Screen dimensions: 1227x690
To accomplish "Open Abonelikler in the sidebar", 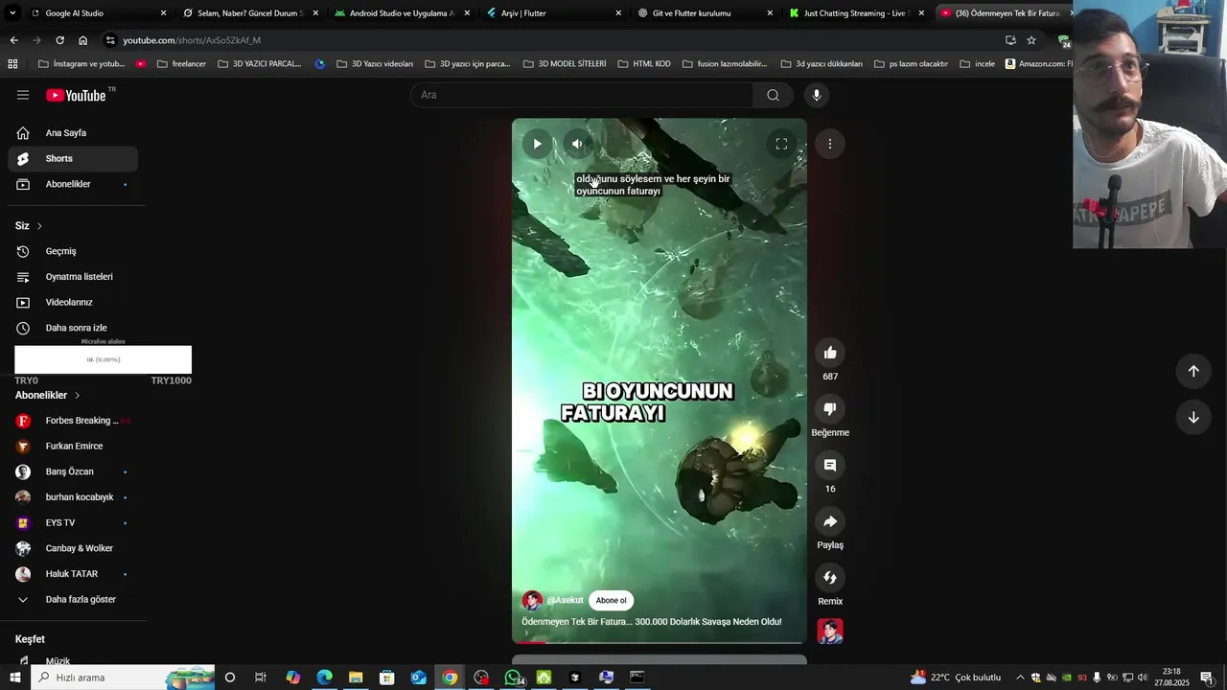I will pos(73,184).
